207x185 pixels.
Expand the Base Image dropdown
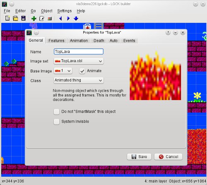pyautogui.click(x=63, y=71)
